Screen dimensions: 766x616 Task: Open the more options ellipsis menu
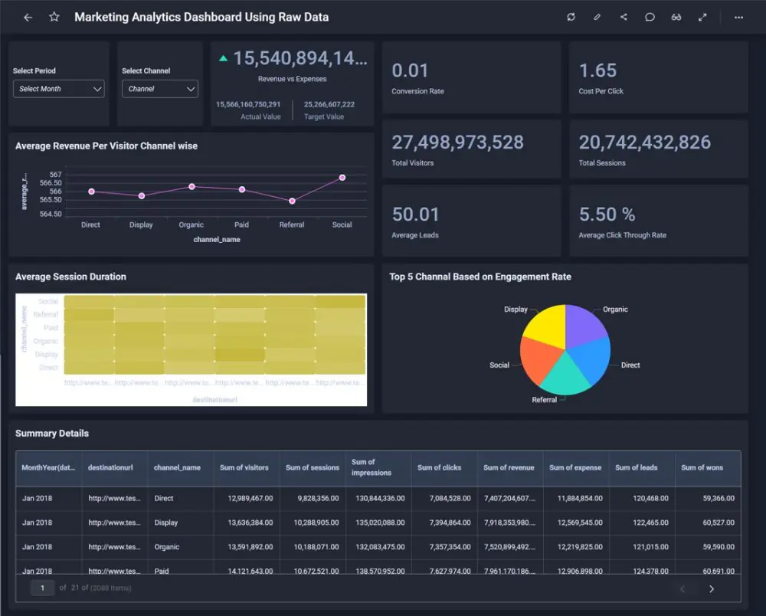(738, 17)
